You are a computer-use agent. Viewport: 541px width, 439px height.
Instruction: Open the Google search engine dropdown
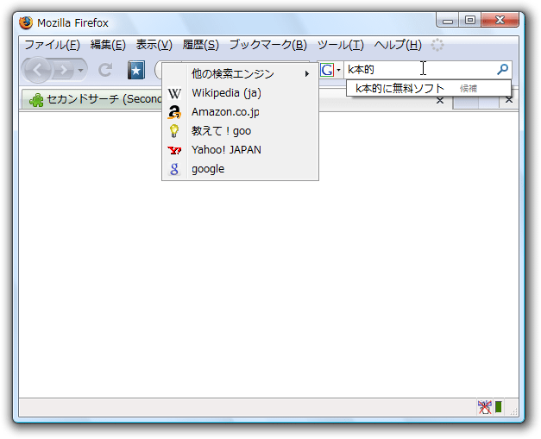(330, 70)
